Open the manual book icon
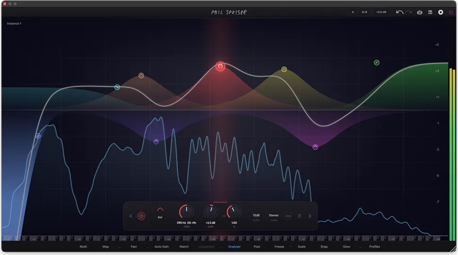Image resolution: width=458 pixels, height=255 pixels. [430, 12]
